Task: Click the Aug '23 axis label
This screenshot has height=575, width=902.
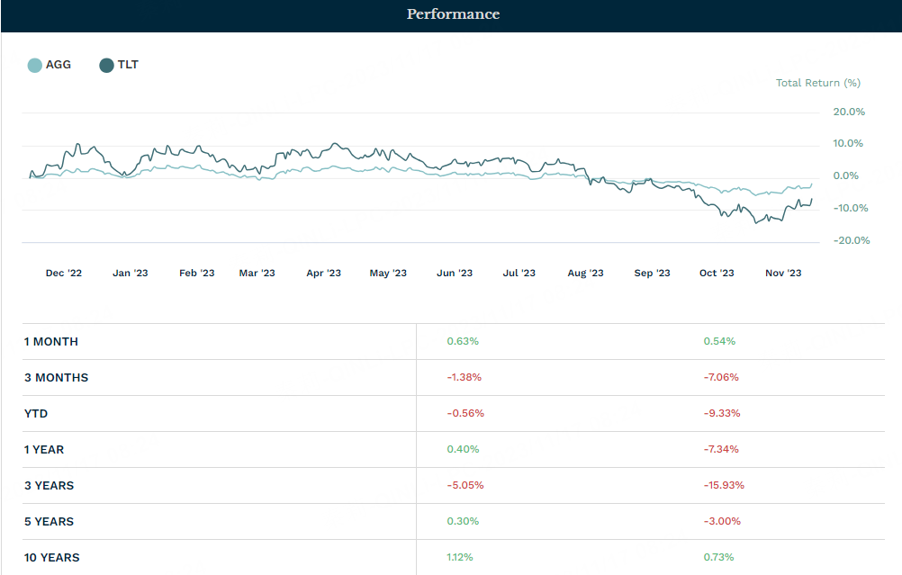Action: pos(585,274)
